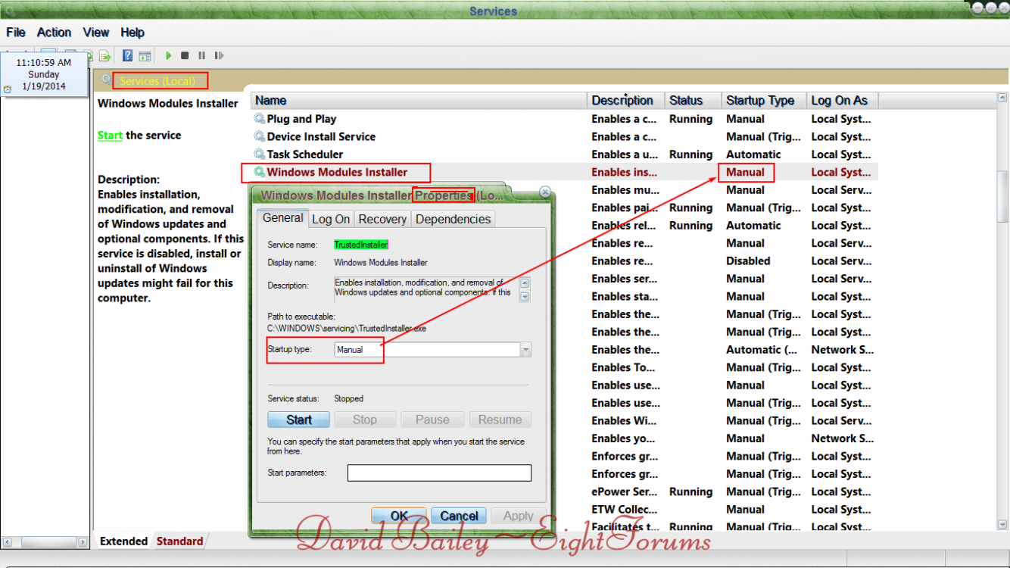Open the File menu
This screenshot has width=1010, height=568.
[16, 33]
